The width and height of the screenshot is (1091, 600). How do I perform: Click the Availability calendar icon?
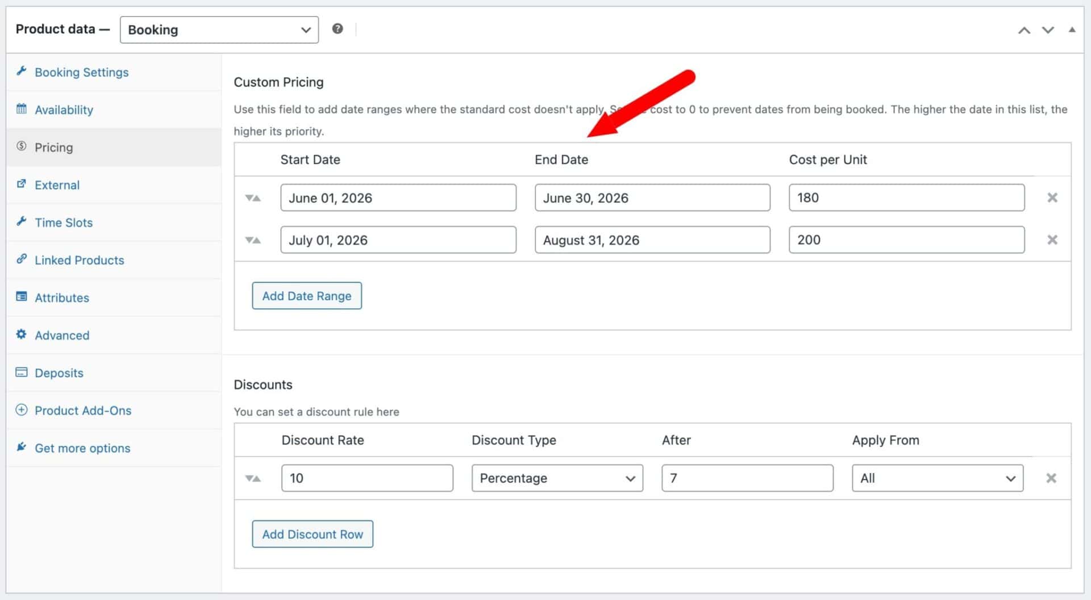tap(22, 108)
